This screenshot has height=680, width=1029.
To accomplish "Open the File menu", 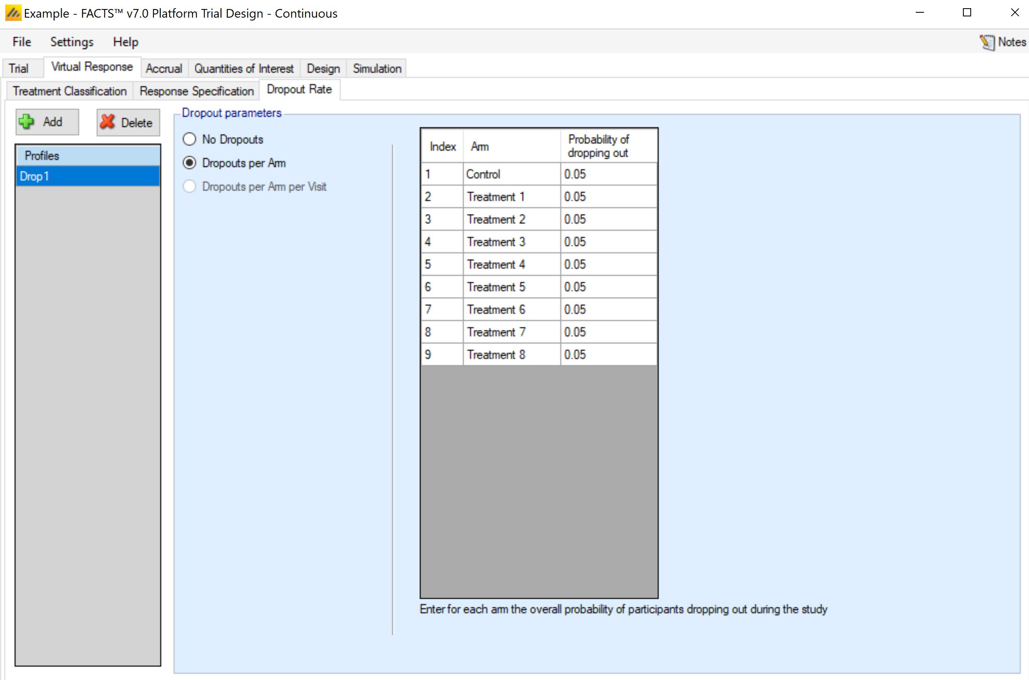I will (22, 42).
